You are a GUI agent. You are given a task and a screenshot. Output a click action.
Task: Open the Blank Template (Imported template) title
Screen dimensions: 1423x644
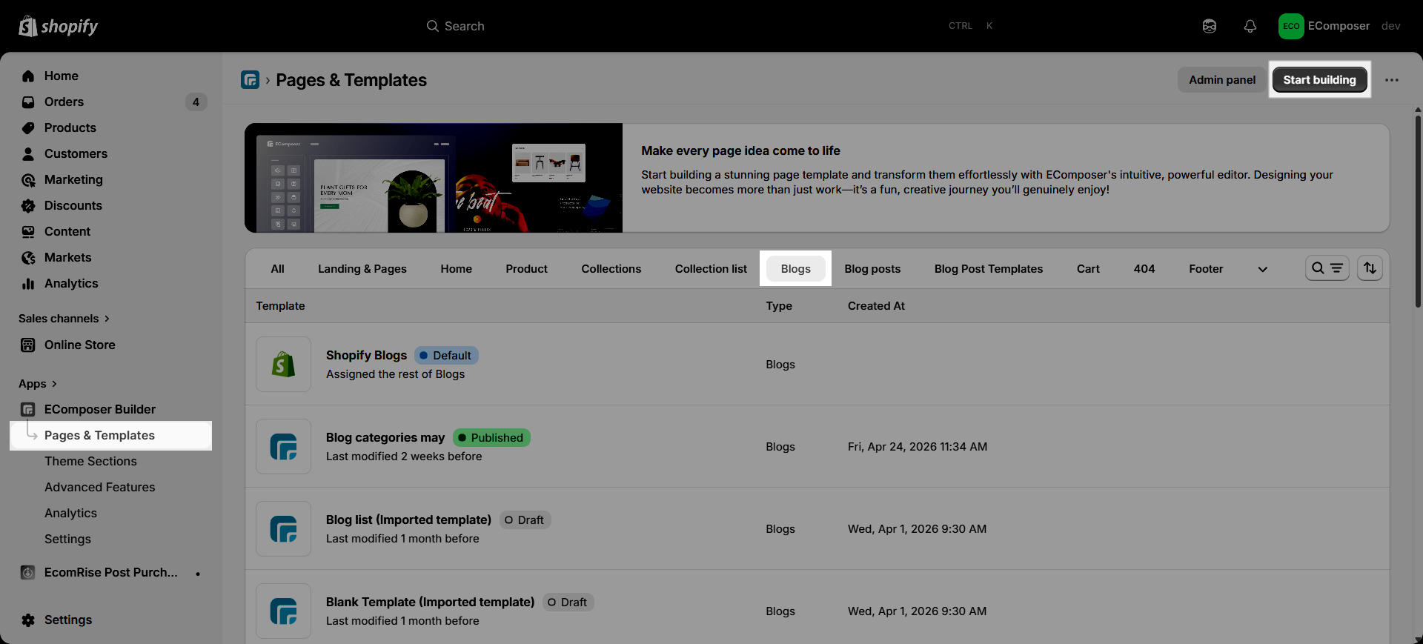[x=430, y=602]
